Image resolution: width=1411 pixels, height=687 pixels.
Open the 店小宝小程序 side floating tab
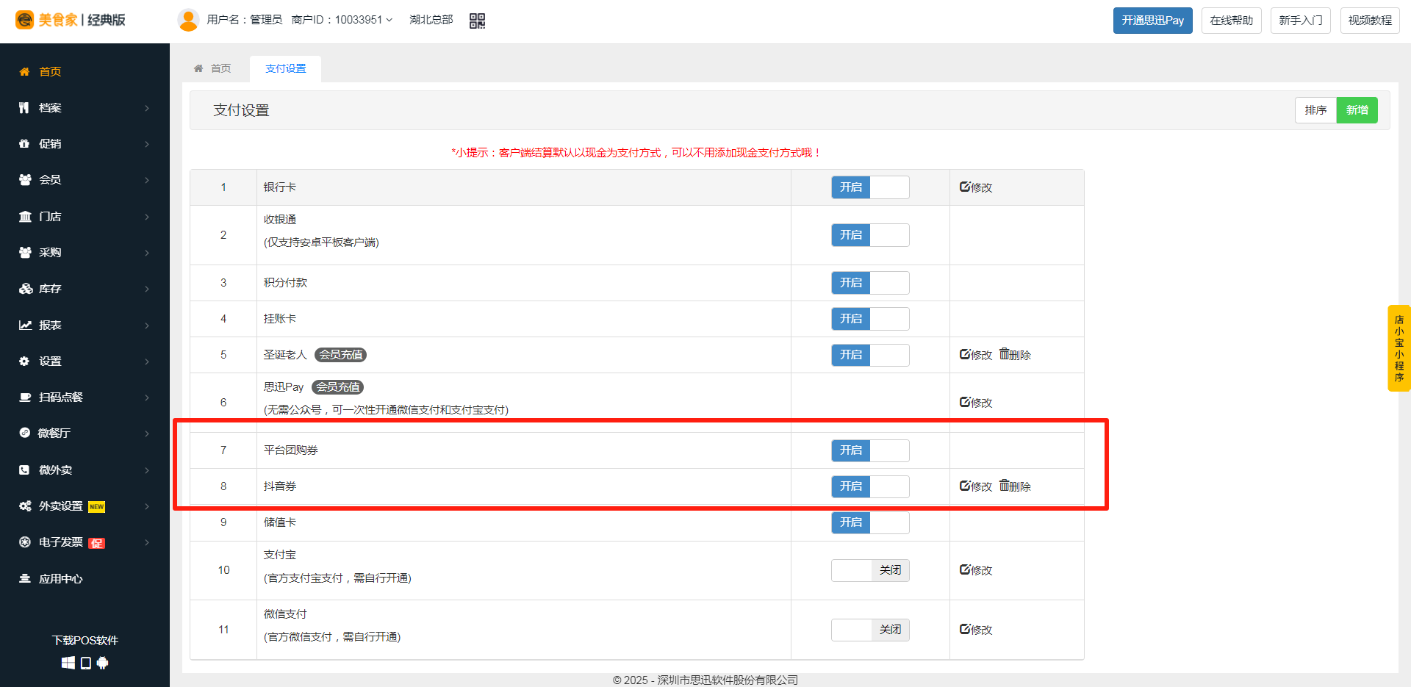(x=1399, y=348)
